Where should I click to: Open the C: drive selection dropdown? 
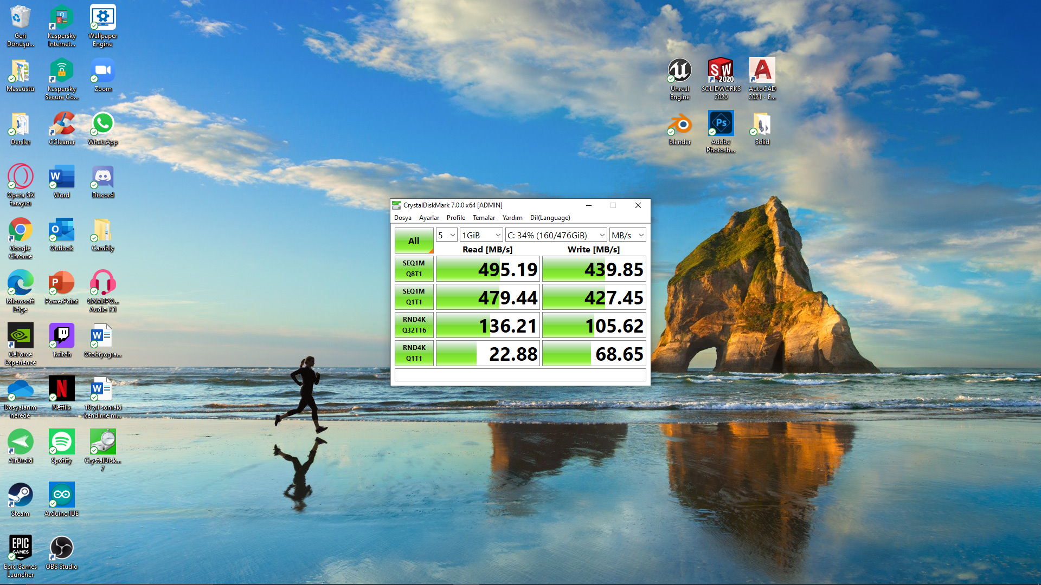(556, 235)
